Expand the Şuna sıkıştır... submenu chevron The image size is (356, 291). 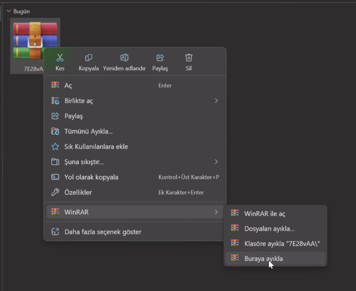click(216, 162)
